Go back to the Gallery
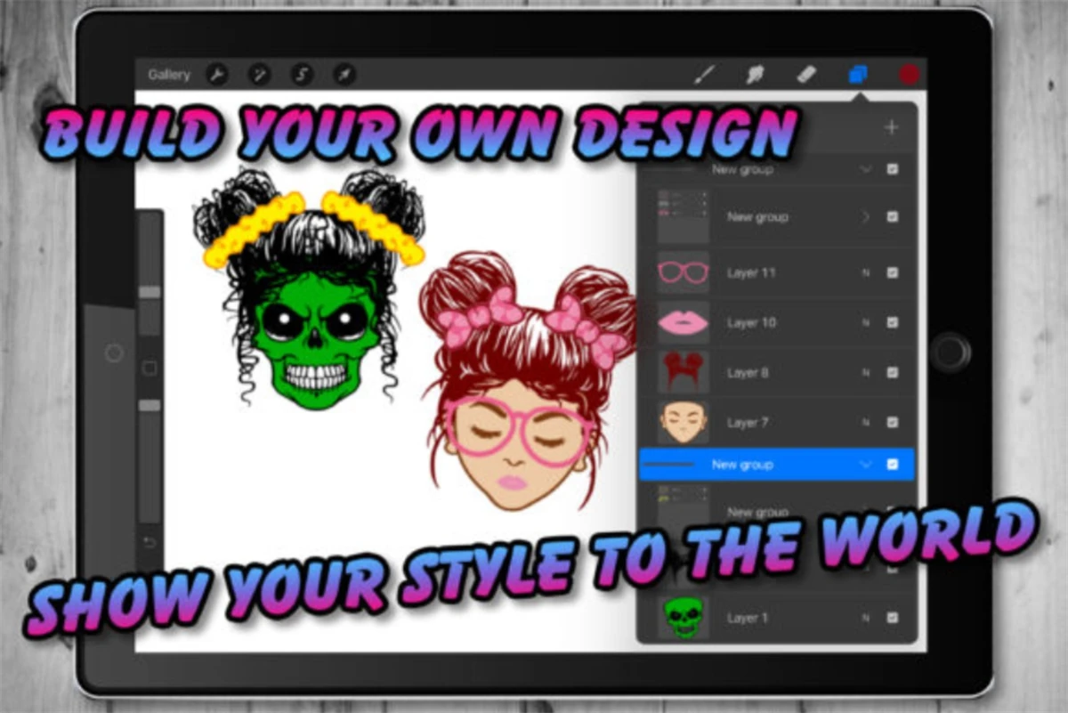The width and height of the screenshot is (1068, 713). point(168,75)
